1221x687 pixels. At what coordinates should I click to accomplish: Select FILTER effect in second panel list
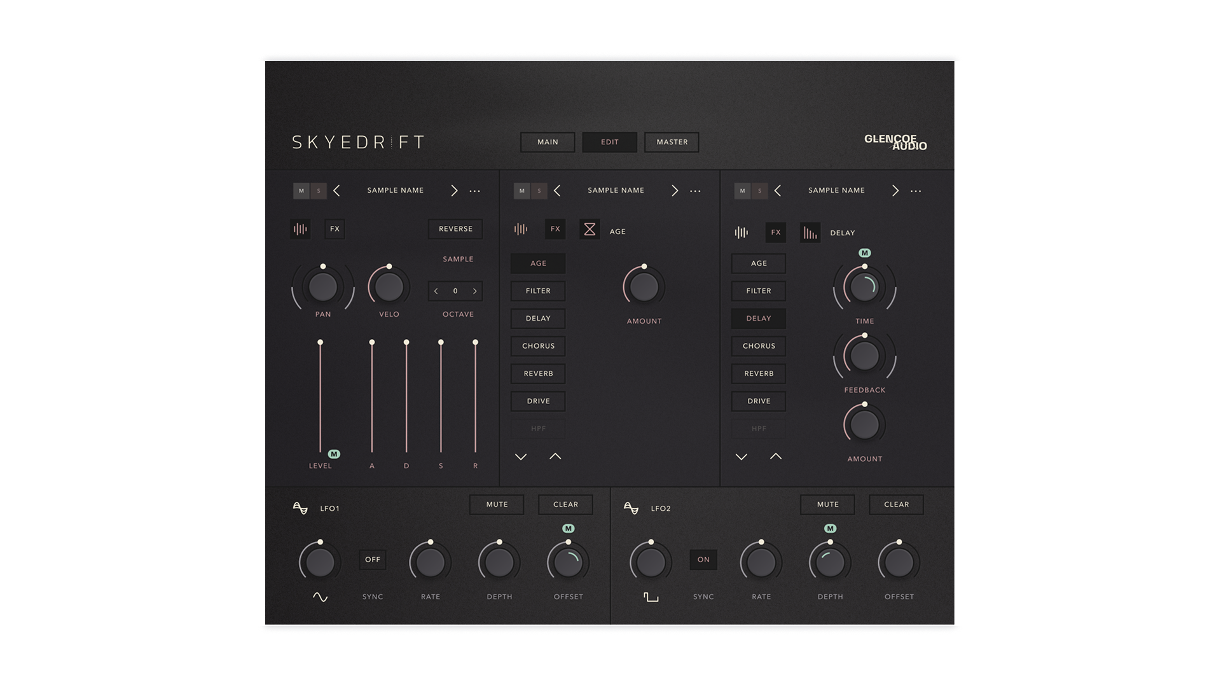[538, 291]
